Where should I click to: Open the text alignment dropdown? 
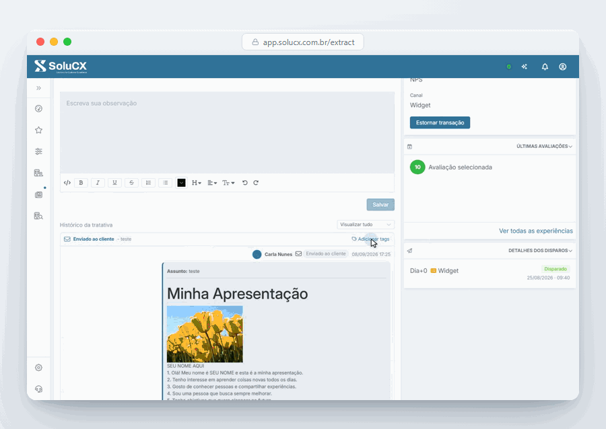[212, 183]
